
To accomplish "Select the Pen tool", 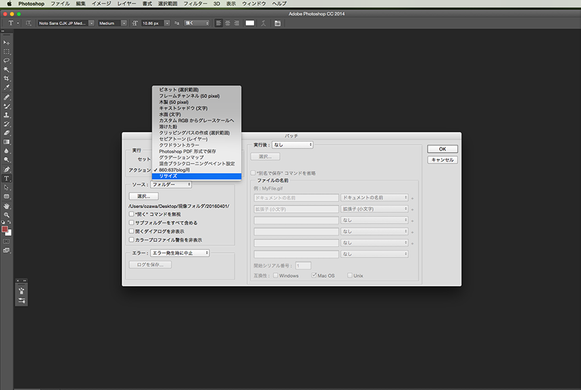I will tap(7, 170).
